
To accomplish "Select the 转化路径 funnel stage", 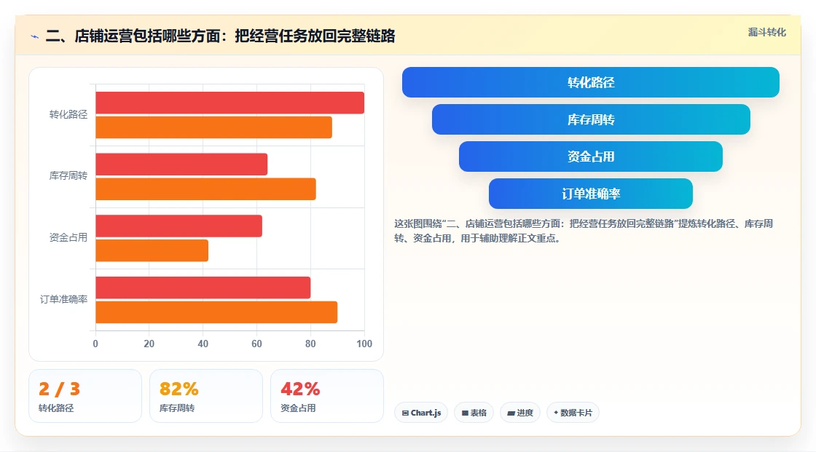I will [591, 82].
